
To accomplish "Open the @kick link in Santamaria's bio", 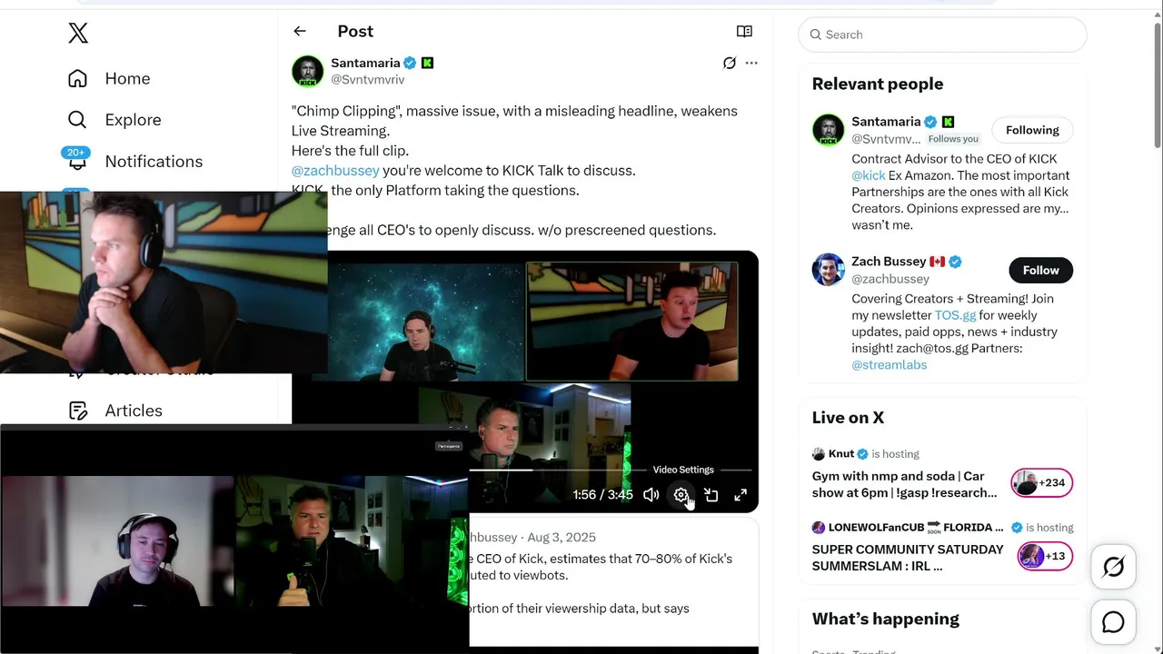I will [869, 175].
